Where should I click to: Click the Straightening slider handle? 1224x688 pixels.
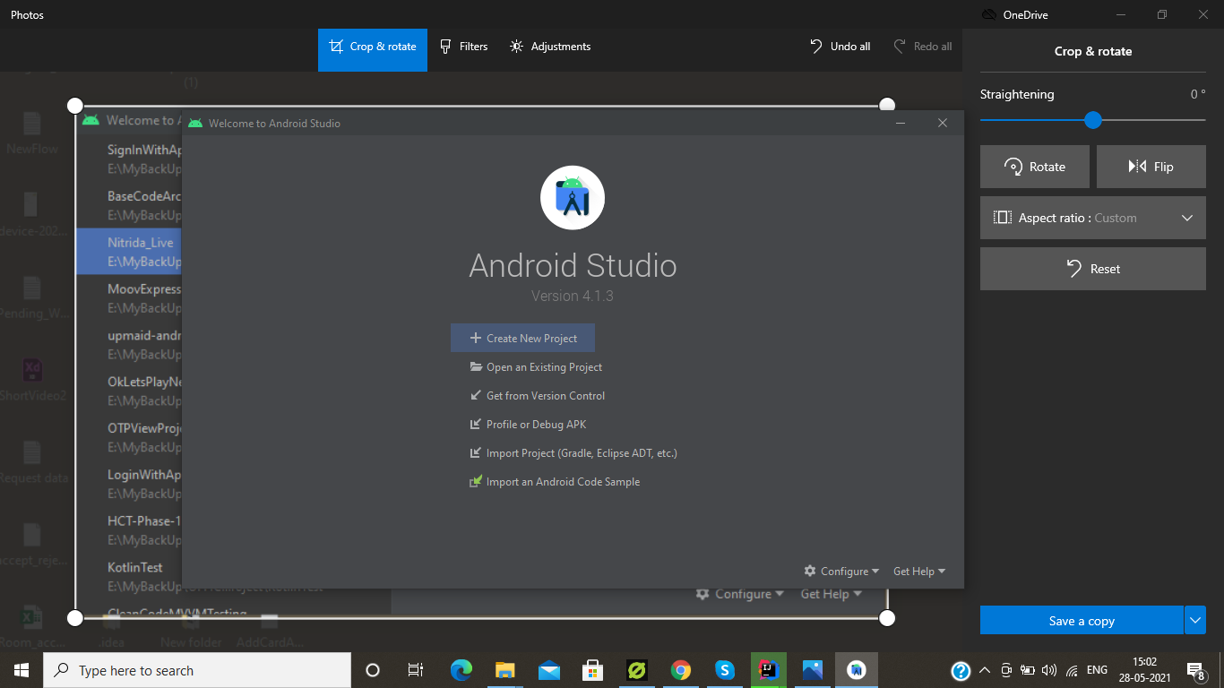point(1092,119)
